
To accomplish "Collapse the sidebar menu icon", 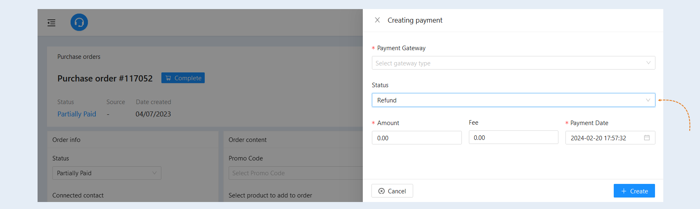I will [52, 23].
